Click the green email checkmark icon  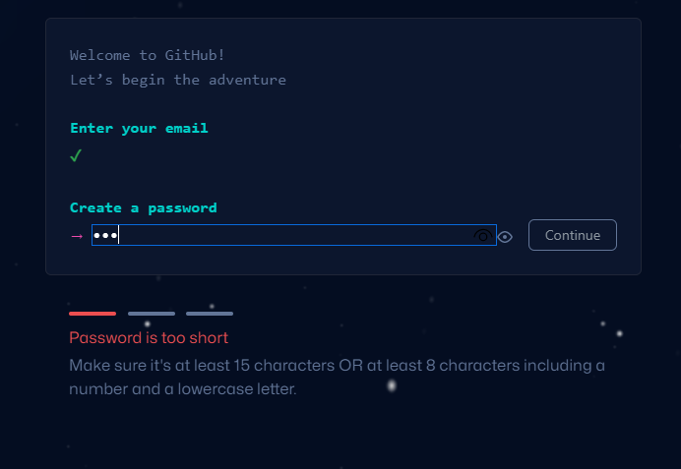76,155
